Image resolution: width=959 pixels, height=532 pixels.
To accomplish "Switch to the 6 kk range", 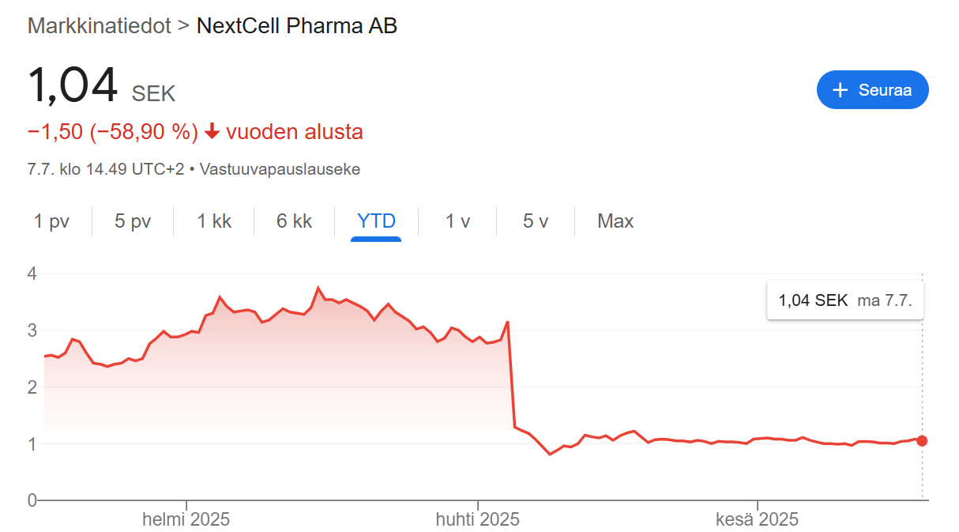I will 295,221.
